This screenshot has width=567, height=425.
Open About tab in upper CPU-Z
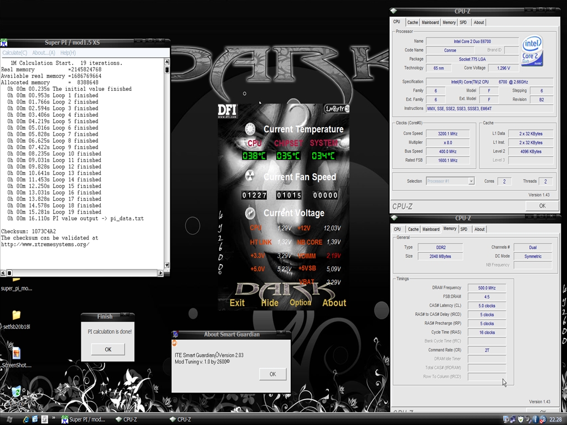click(479, 22)
